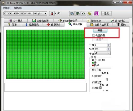Click the thermometer temperature icon
The width and height of the screenshot is (133, 111).
(x=52, y=14)
